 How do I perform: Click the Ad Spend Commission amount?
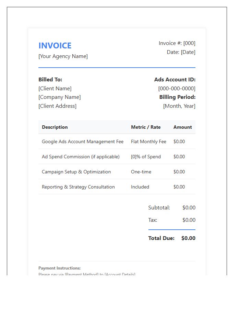click(x=179, y=157)
